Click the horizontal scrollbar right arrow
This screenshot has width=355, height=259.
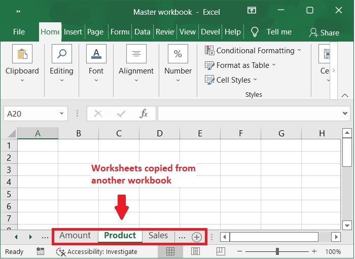click(x=336, y=237)
